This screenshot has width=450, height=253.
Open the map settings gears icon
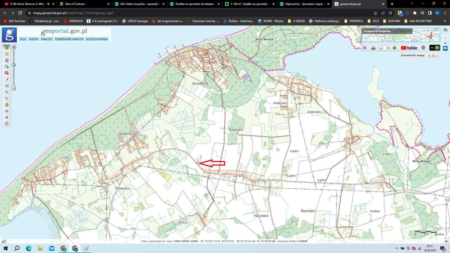click(x=445, y=30)
